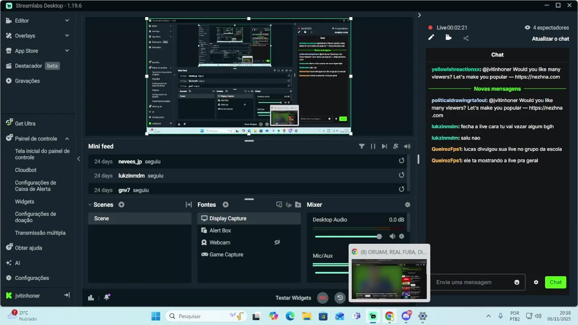
Task: Select the Game Capture source
Action: coord(249,255)
